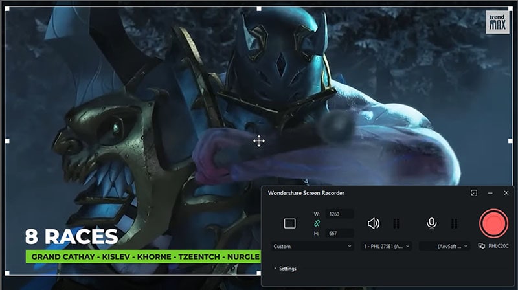
Task: Click the move crosshair at selection center
Action: [x=258, y=141]
